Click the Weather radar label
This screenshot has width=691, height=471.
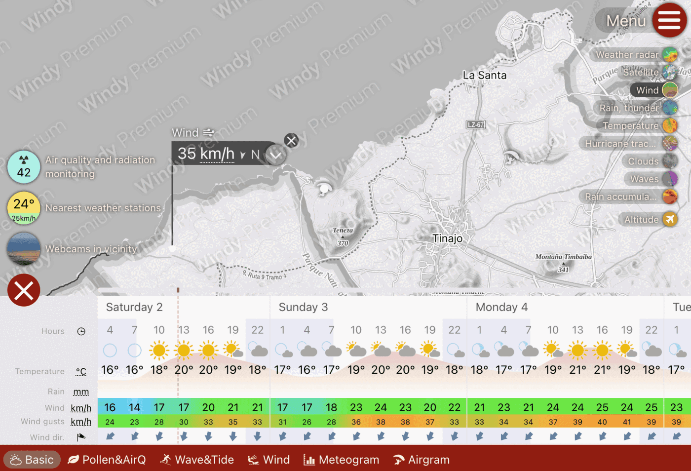tap(627, 55)
